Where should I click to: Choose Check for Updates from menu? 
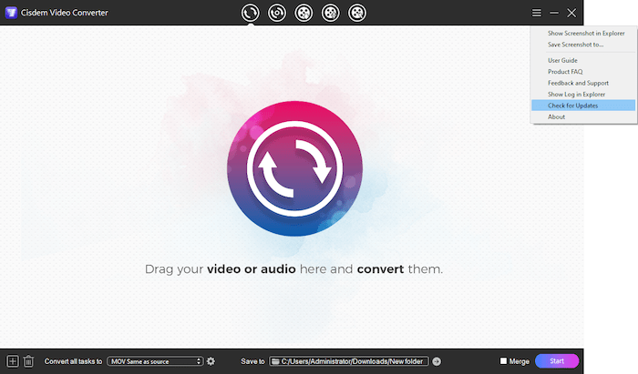tap(573, 106)
